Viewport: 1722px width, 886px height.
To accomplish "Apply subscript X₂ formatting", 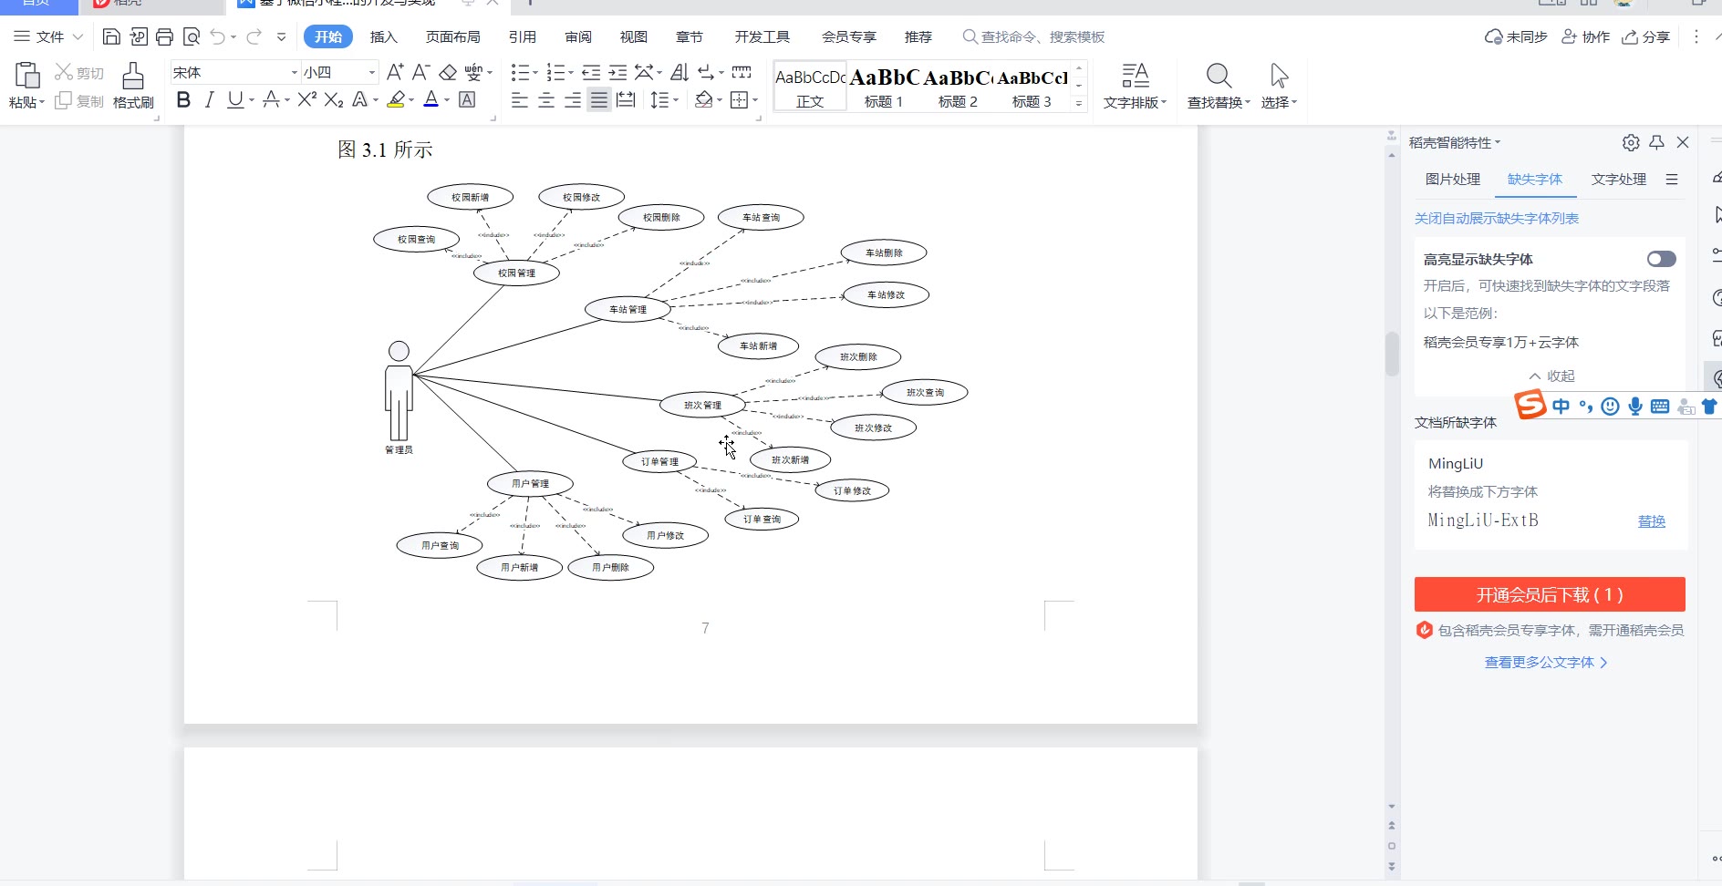I will [334, 99].
